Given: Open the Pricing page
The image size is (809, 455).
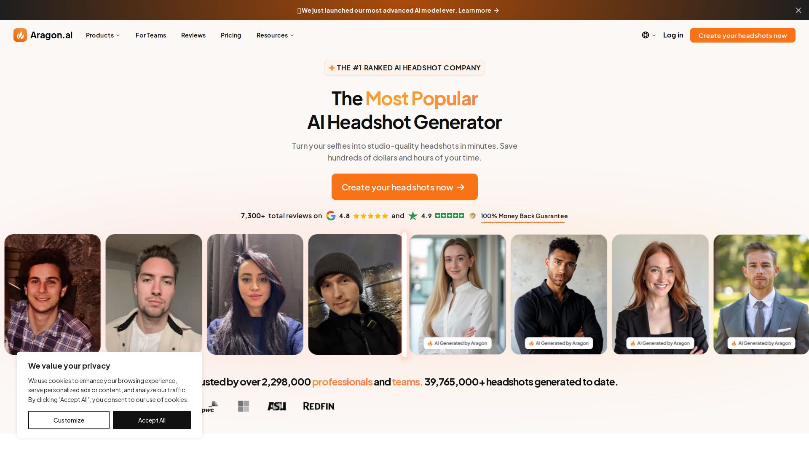Looking at the screenshot, I should click(231, 35).
